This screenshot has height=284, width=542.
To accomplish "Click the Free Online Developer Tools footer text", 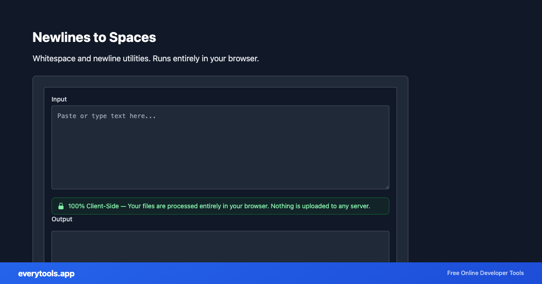I will [485, 273].
